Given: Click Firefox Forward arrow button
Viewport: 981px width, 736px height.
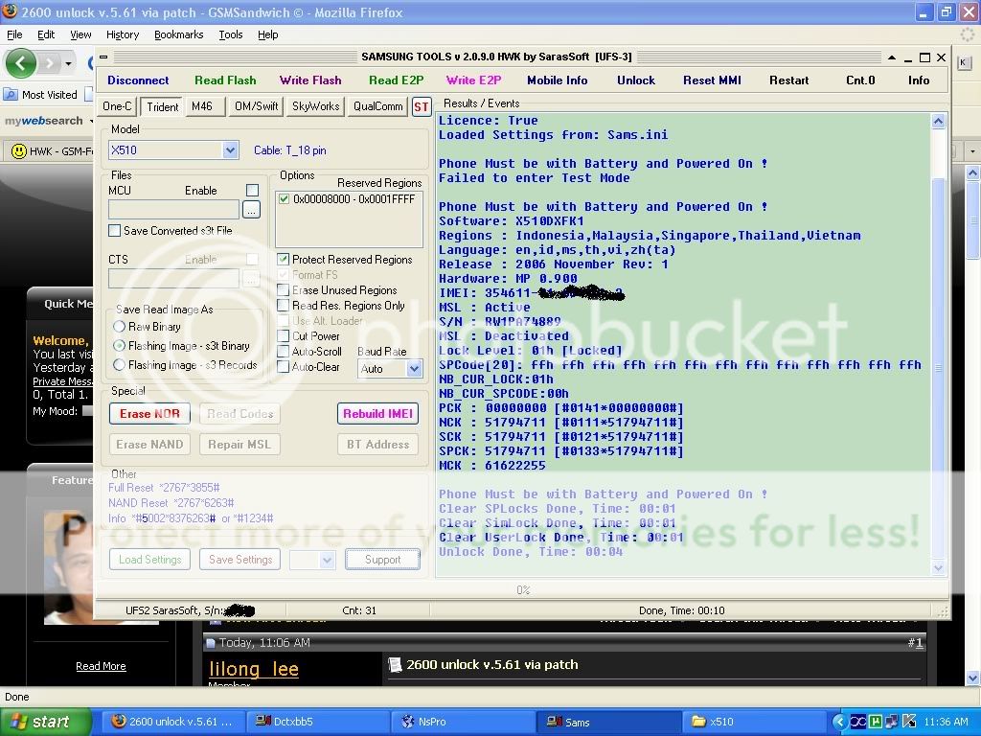Looking at the screenshot, I should coord(50,63).
